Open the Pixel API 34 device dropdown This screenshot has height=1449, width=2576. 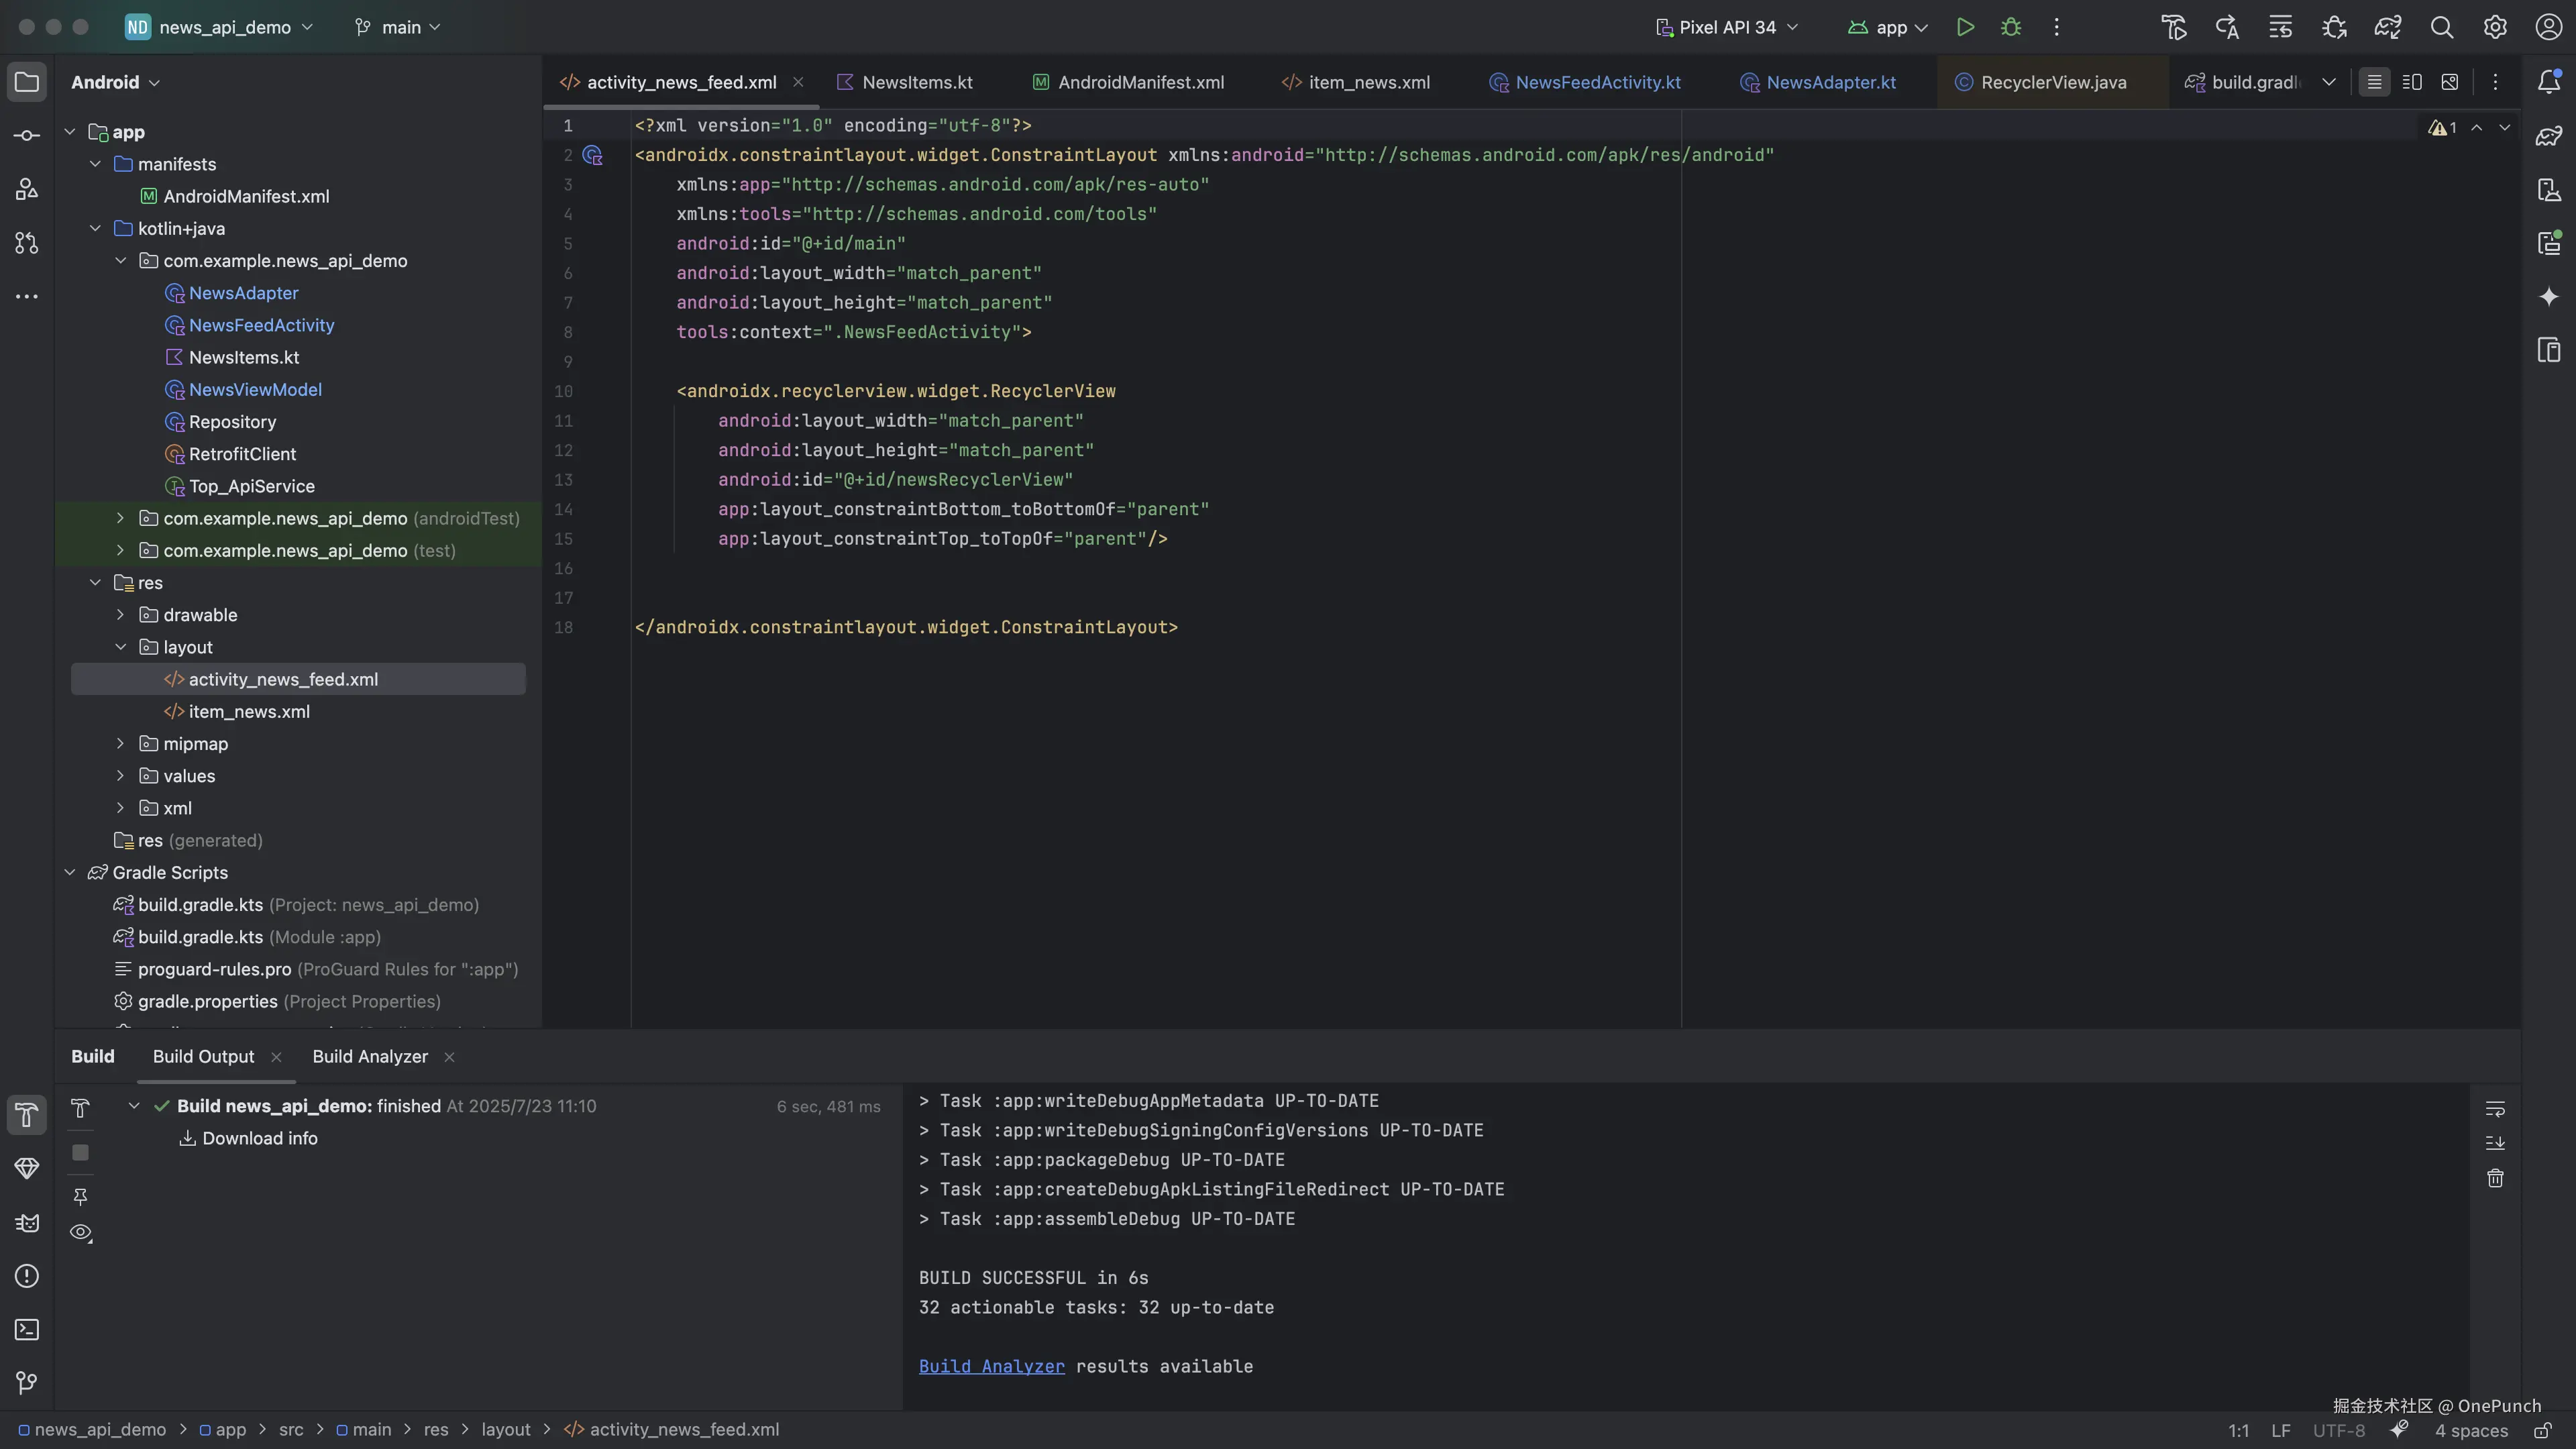[1727, 27]
